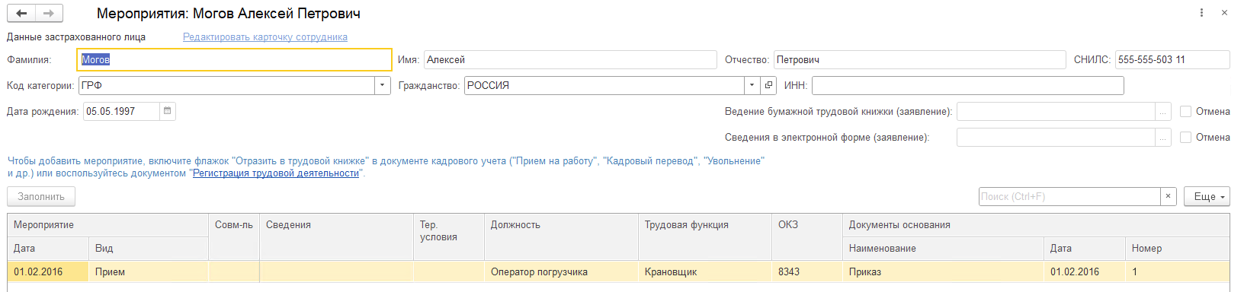The width and height of the screenshot is (1244, 292).
Task: Click Ведение бумажной трудовой книжки input field
Action: [x=1056, y=112]
